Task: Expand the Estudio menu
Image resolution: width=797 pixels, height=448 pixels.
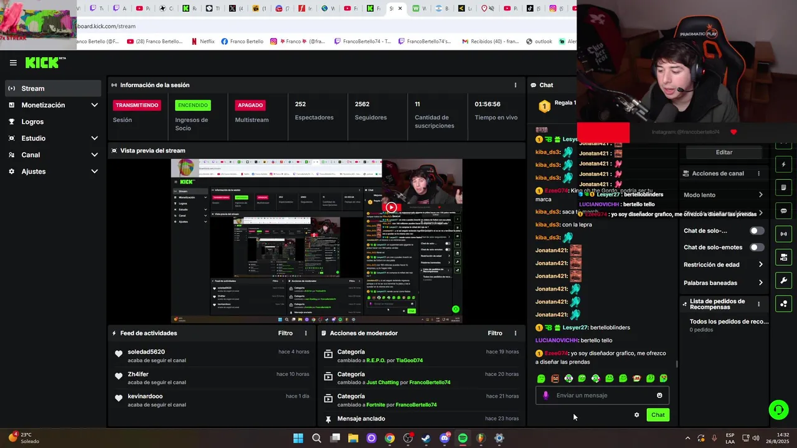Action: (x=52, y=138)
